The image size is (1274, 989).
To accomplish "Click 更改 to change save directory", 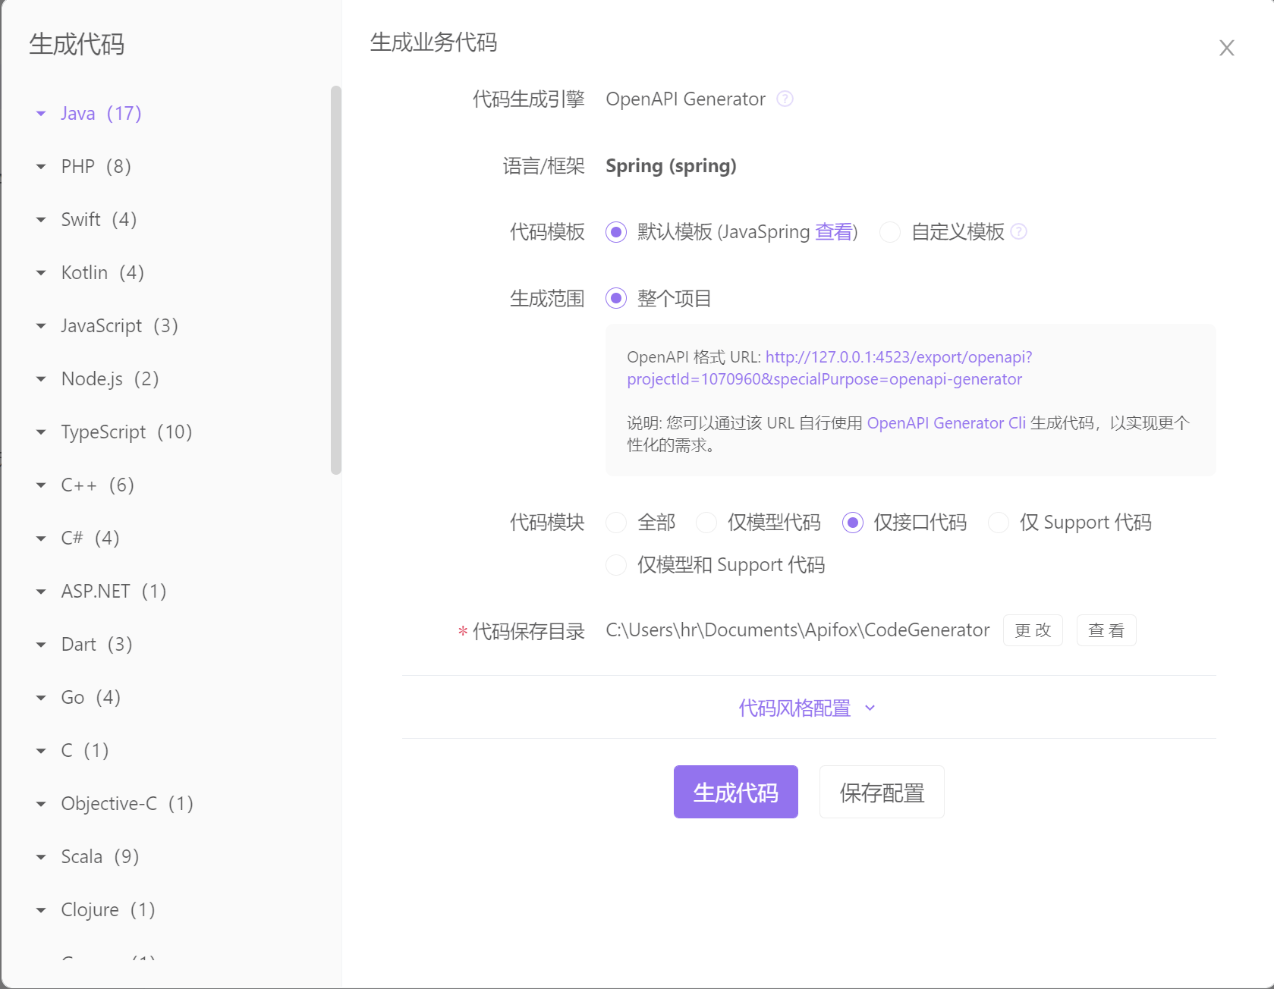I will pyautogui.click(x=1033, y=630).
